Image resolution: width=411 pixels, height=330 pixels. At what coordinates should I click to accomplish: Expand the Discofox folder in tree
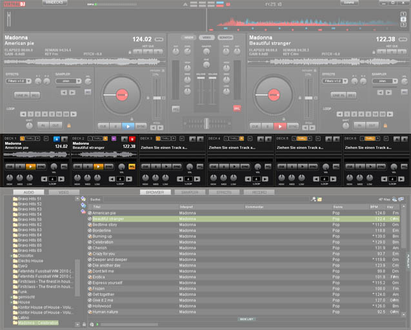click(11, 256)
